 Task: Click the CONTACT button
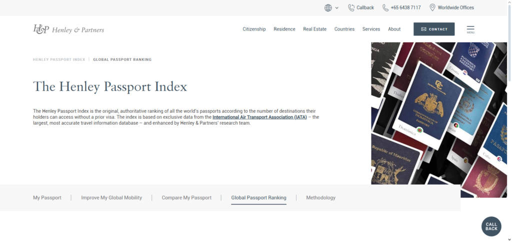pos(434,29)
